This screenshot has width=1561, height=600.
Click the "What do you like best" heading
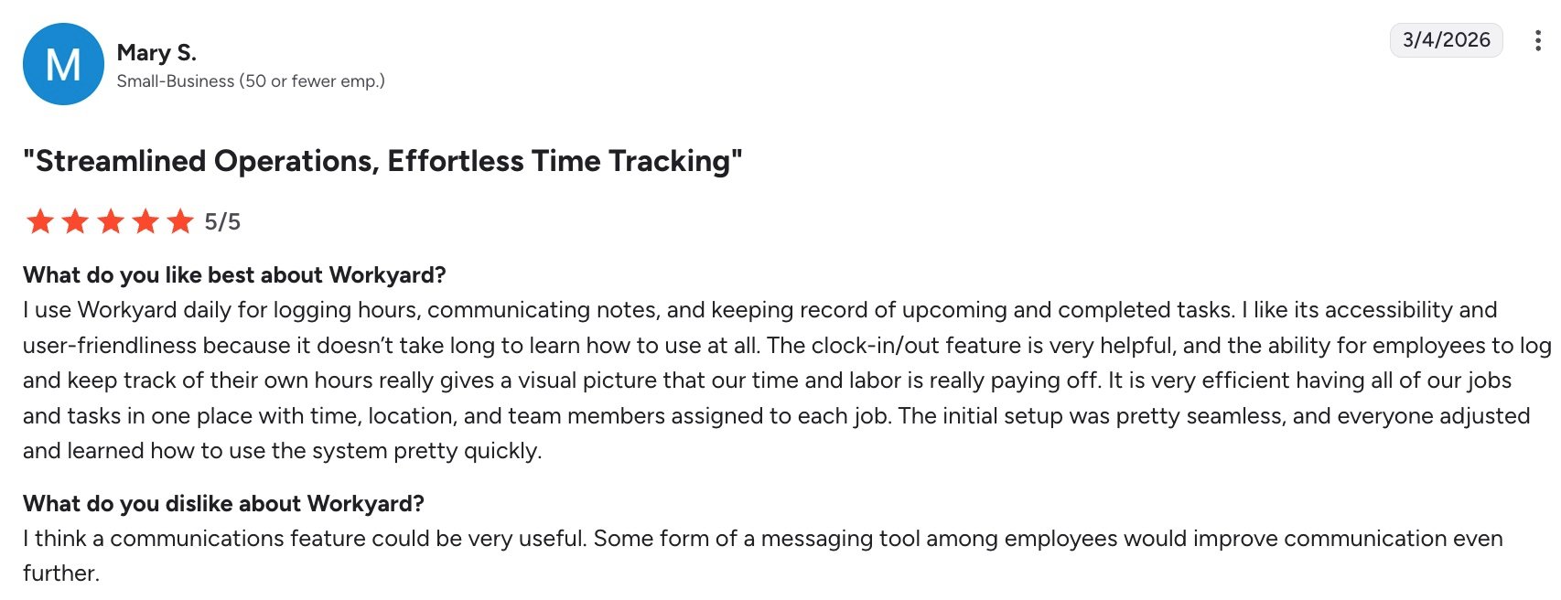point(234,275)
